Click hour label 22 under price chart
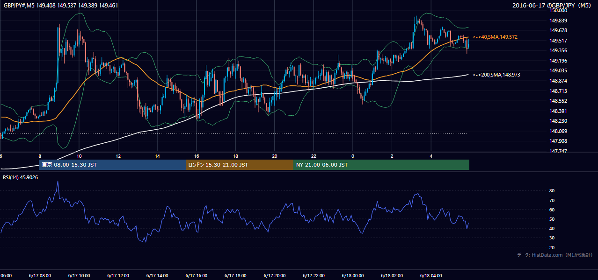 point(314,156)
